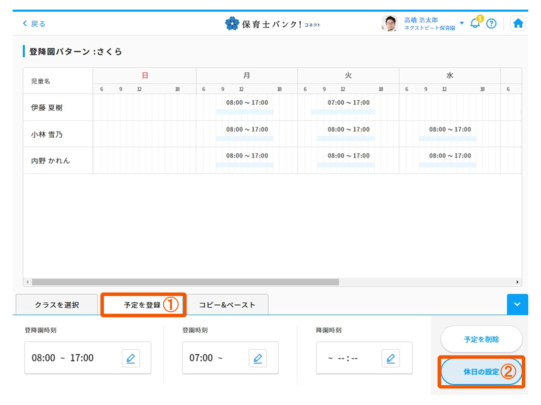Edit 降園時刻 with the pencil icon
The image size is (541, 405).
pyautogui.click(x=391, y=358)
